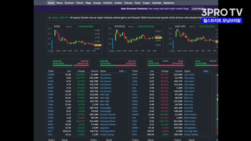
Task: Open ticker CREG in Unusual Volume rows
Action: (51, 118)
